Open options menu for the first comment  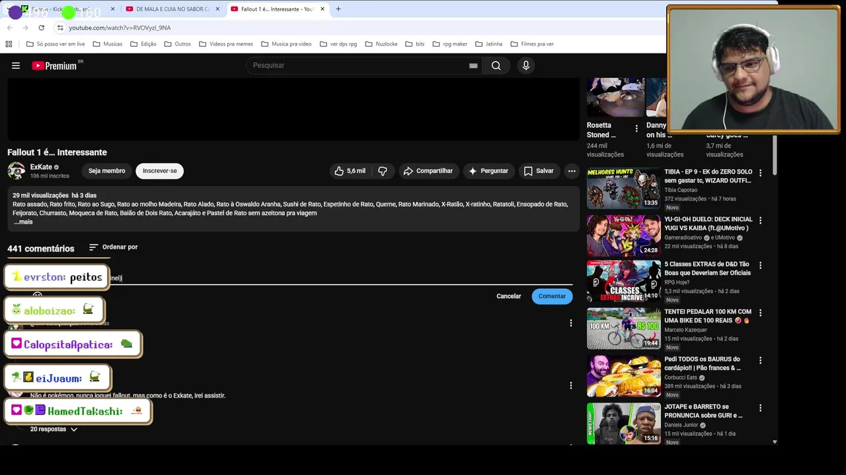click(571, 323)
